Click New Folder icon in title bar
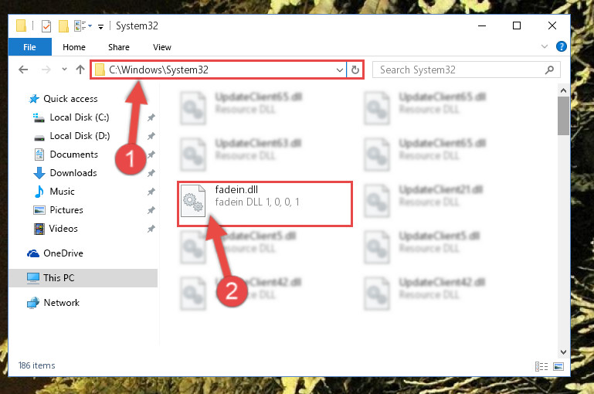This screenshot has height=394, width=594. (63, 26)
